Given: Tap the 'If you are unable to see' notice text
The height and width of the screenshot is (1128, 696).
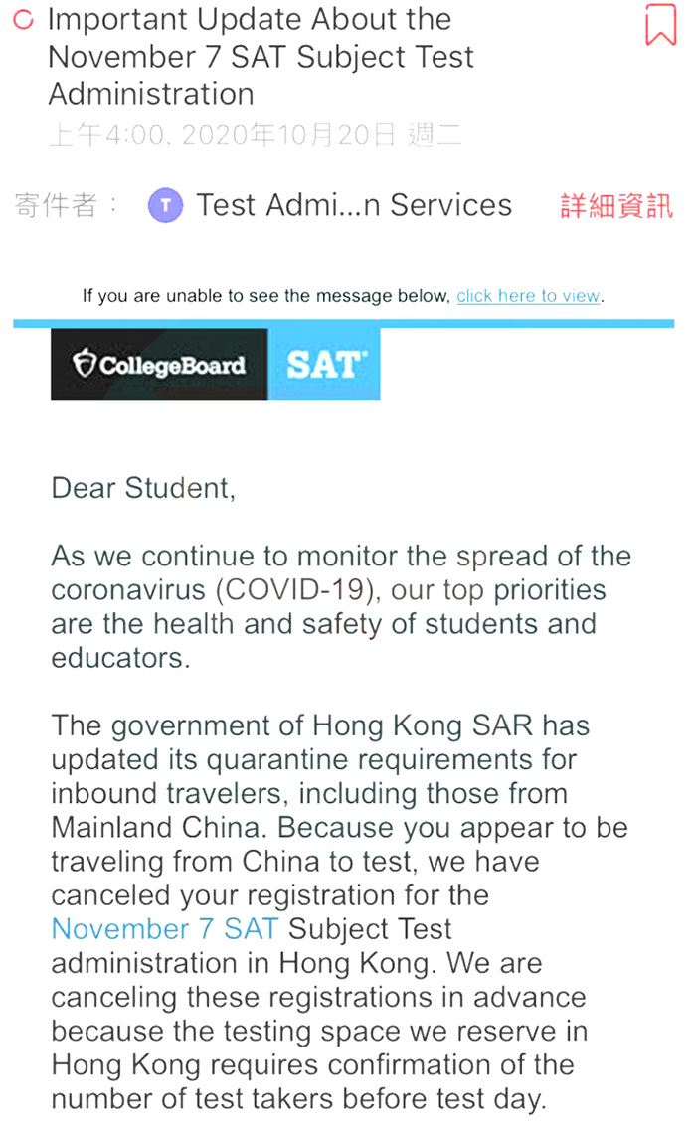Looking at the screenshot, I should (265, 296).
